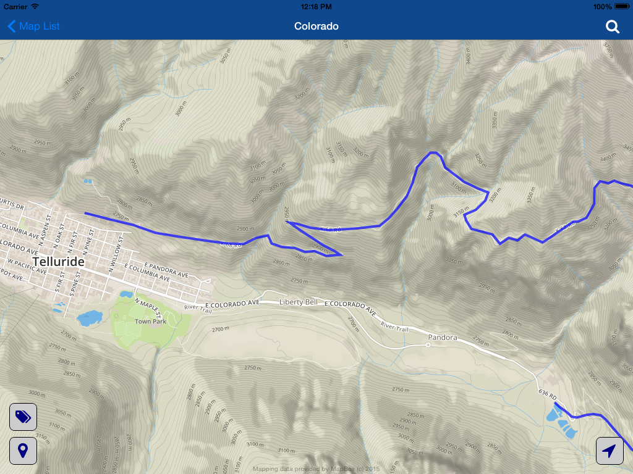
Task: Tap the MapBox attribution text
Action: 316,469
